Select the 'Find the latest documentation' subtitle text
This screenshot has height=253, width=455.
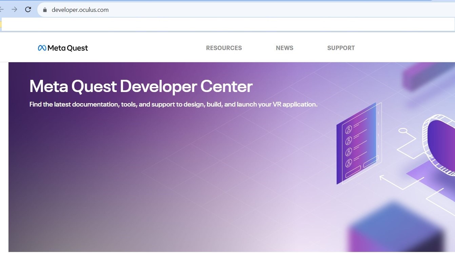[174, 105]
